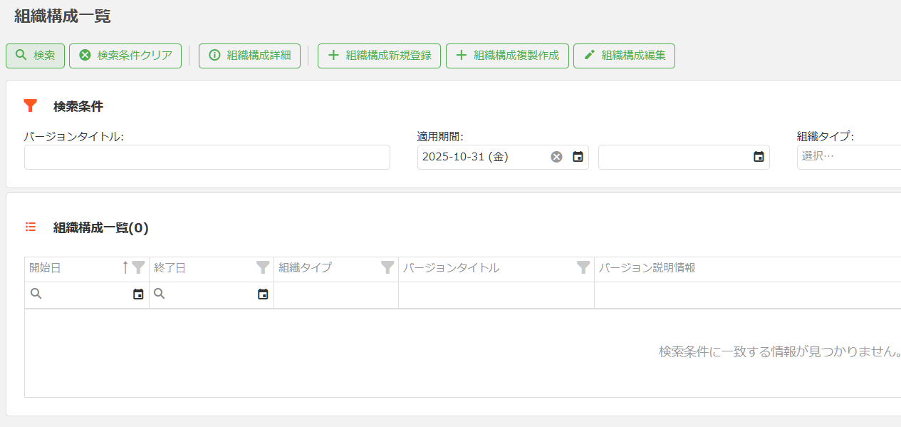Open calendar for 適用期間 start date
The height and width of the screenshot is (427, 901).
pos(578,157)
